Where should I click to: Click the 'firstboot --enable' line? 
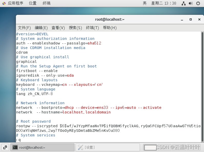point(37,71)
